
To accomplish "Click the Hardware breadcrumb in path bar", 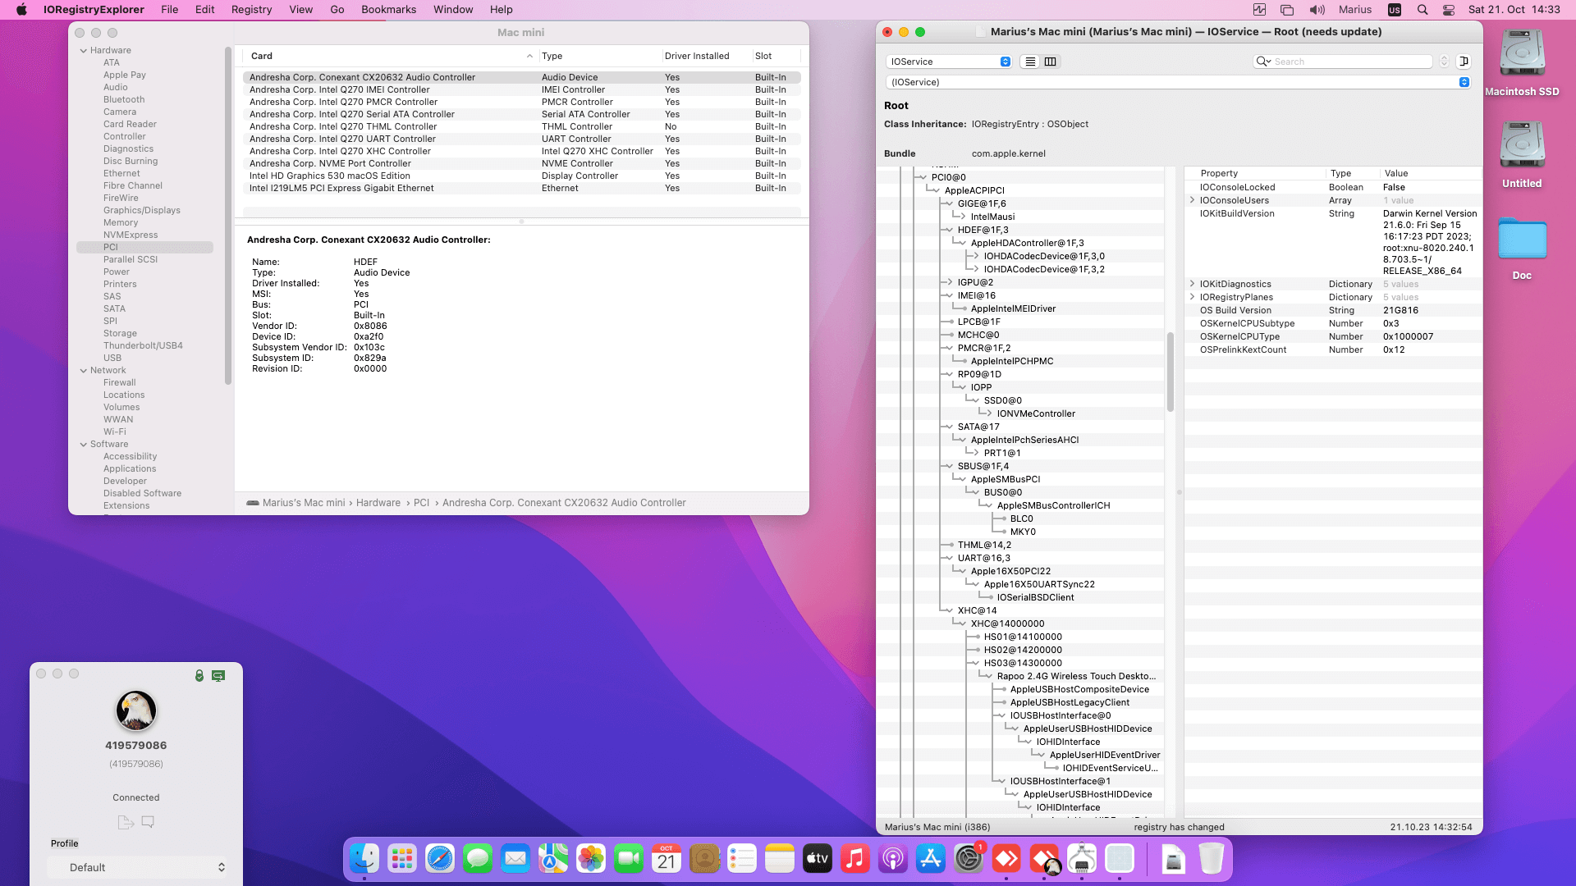I will pyautogui.click(x=378, y=503).
